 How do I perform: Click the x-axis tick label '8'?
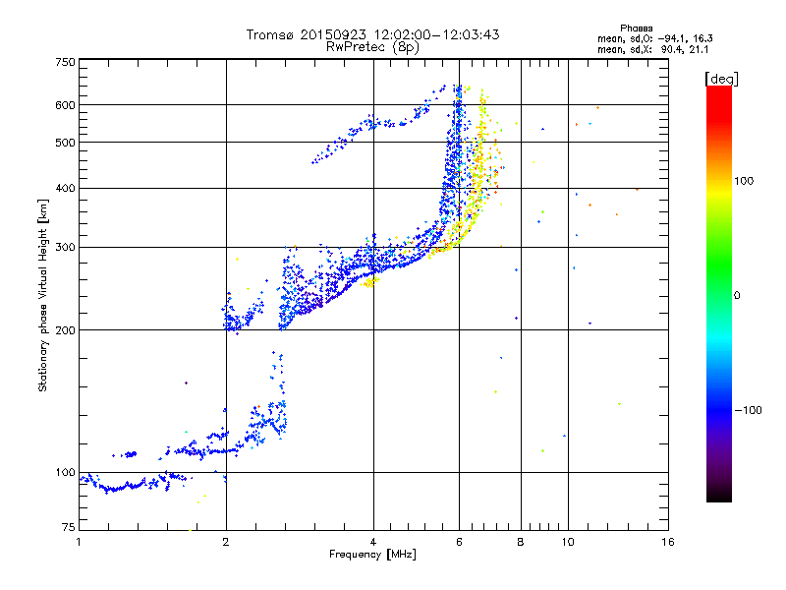pos(521,542)
